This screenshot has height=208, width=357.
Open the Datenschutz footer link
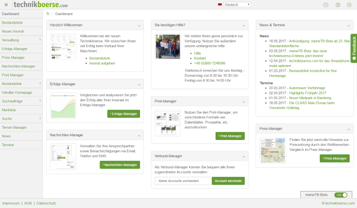coord(46,203)
